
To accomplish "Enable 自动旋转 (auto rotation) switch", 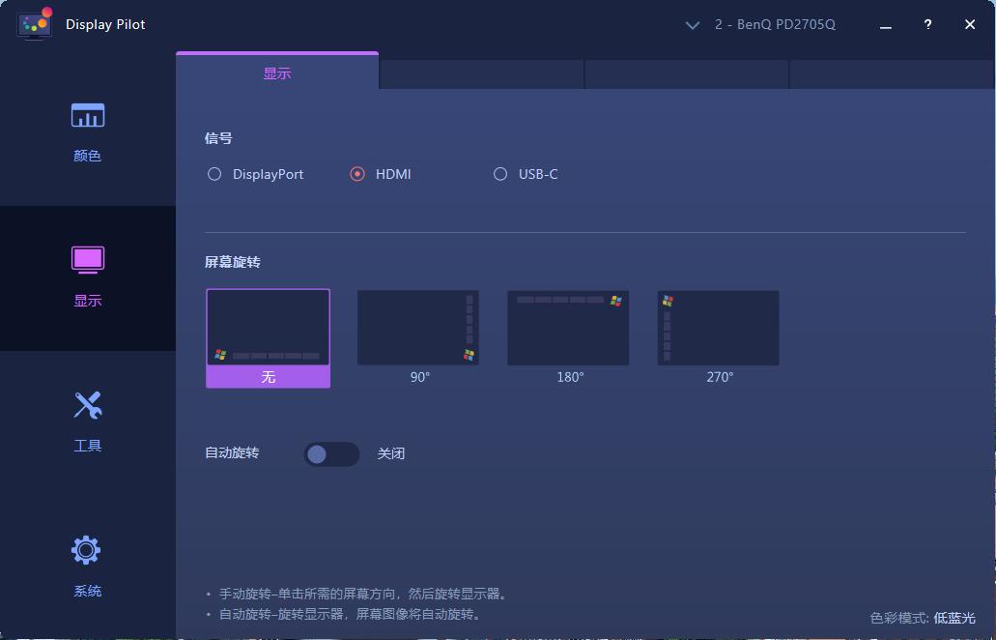I will (x=331, y=453).
